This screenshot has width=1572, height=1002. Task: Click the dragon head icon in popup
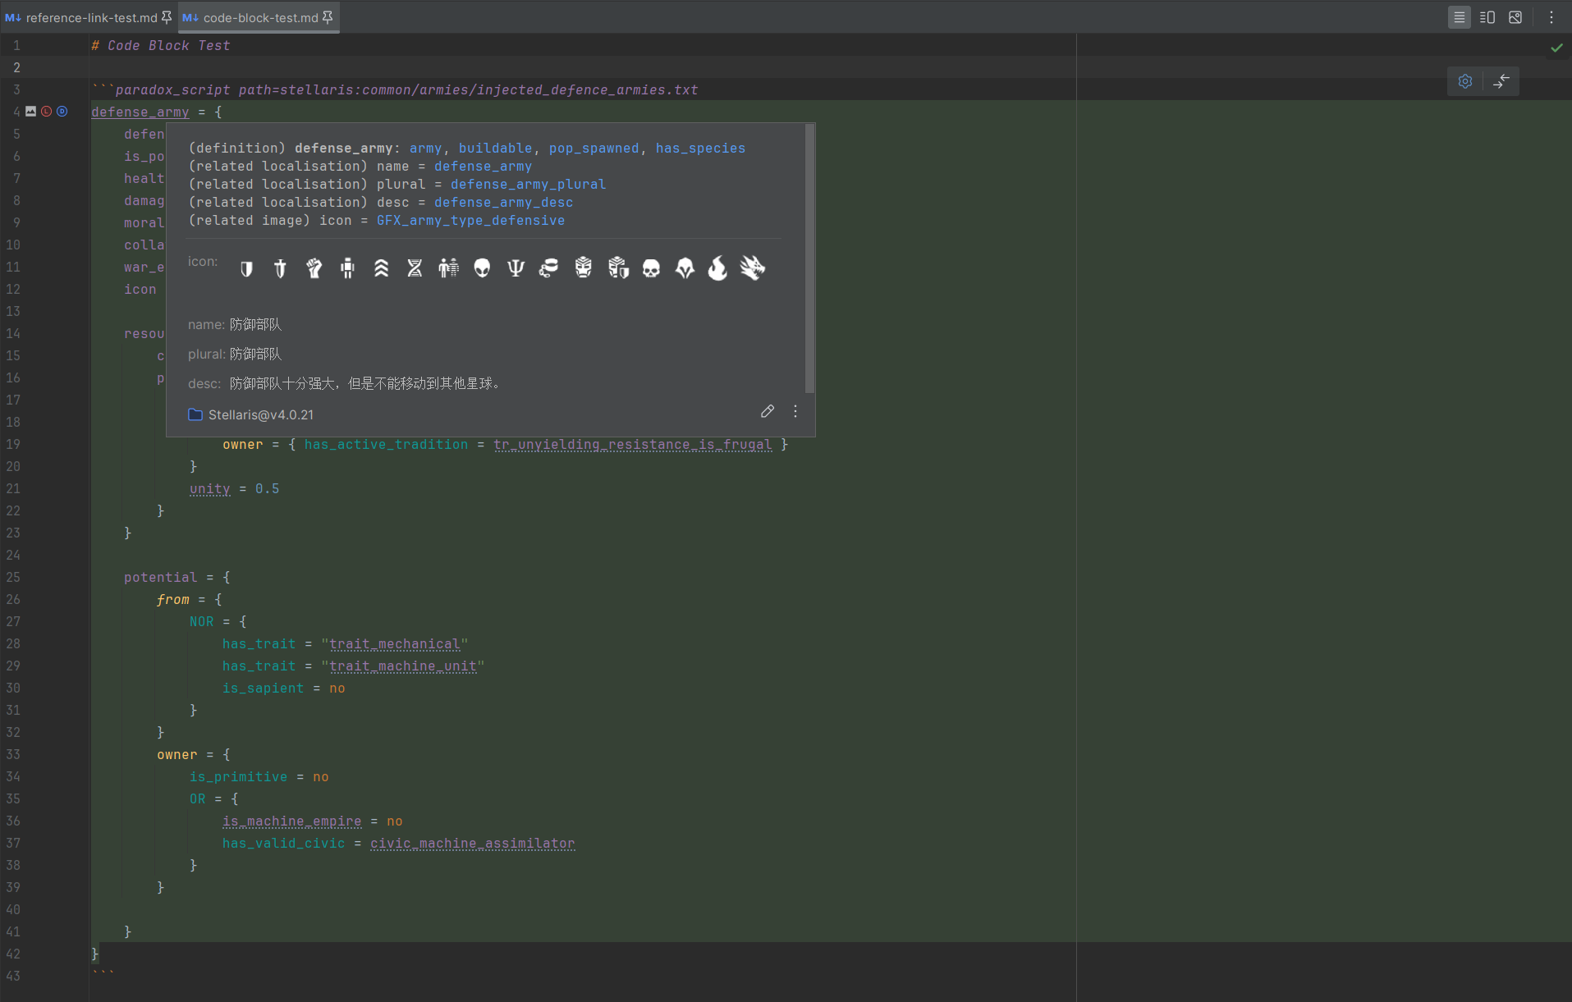pos(752,268)
